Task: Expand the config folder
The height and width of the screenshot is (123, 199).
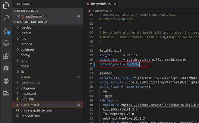Action: (x=18, y=55)
